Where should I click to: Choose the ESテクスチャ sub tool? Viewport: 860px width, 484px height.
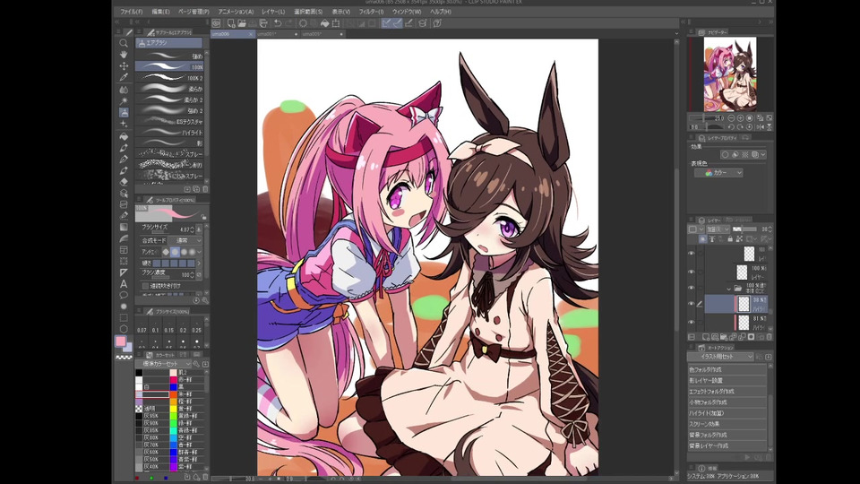pos(169,122)
